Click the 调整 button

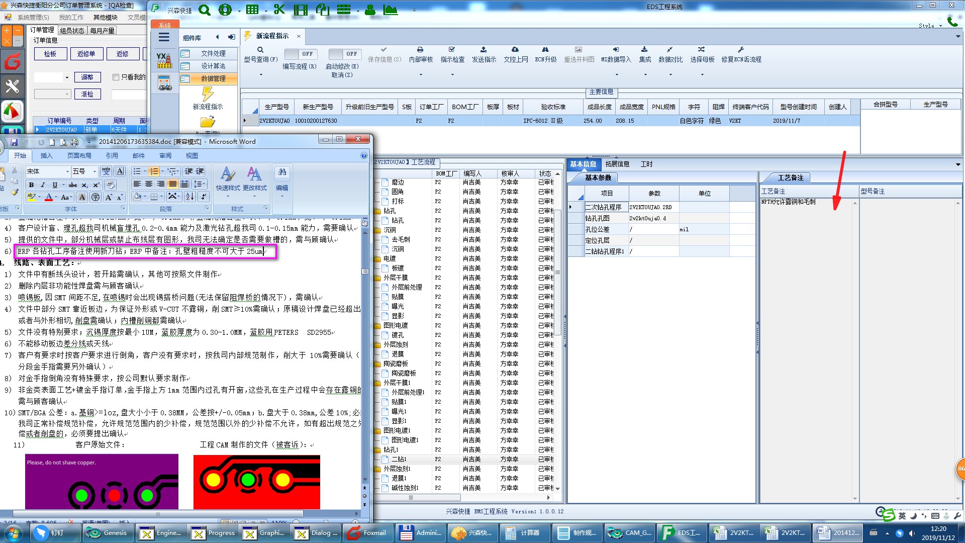[x=87, y=77]
